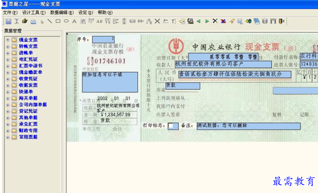318x193 pixels.
Task: Select 贷记凭证 in the tree
Action: click(28, 111)
